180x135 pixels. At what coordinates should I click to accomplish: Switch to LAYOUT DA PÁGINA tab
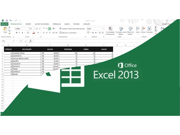42,24
